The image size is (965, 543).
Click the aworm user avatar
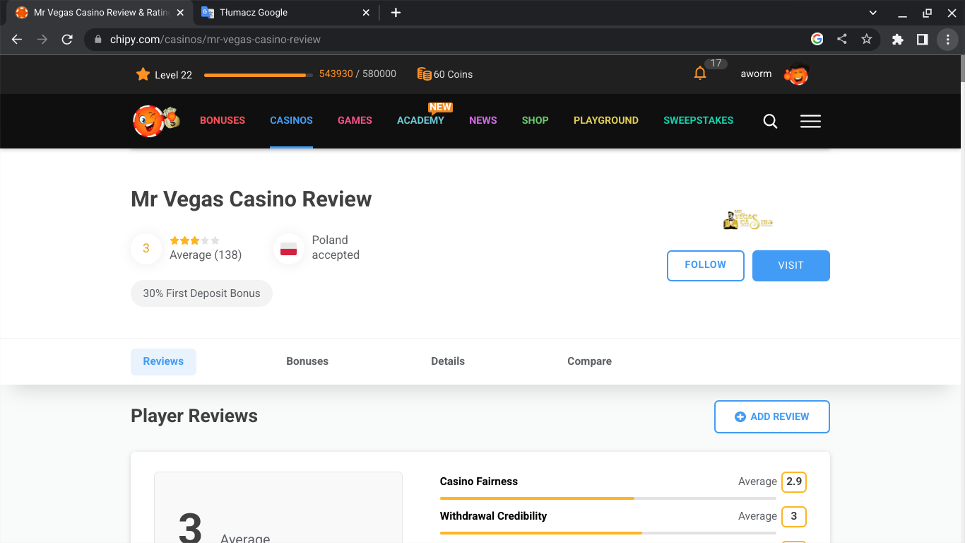click(796, 74)
